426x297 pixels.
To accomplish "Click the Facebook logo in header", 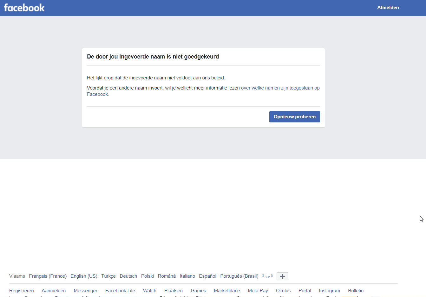I will point(24,8).
